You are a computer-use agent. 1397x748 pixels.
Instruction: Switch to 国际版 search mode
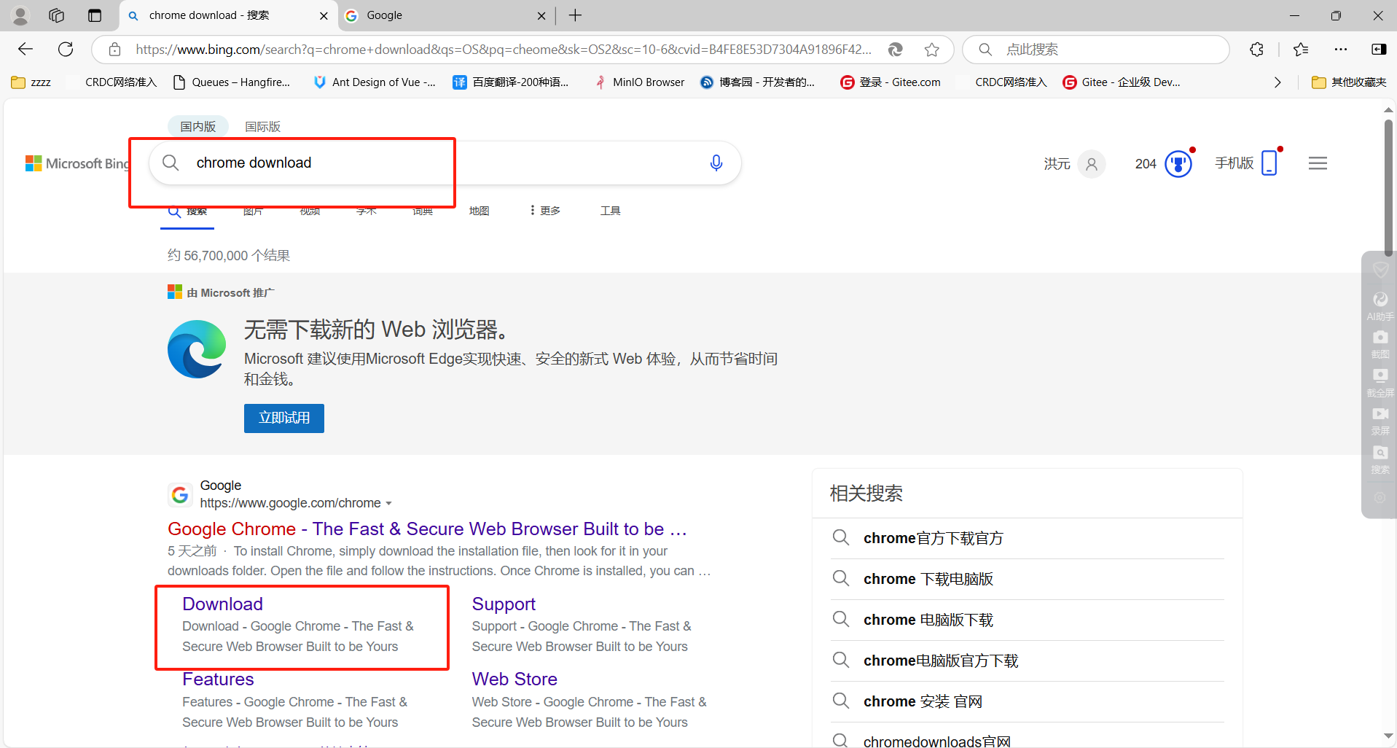(x=262, y=126)
